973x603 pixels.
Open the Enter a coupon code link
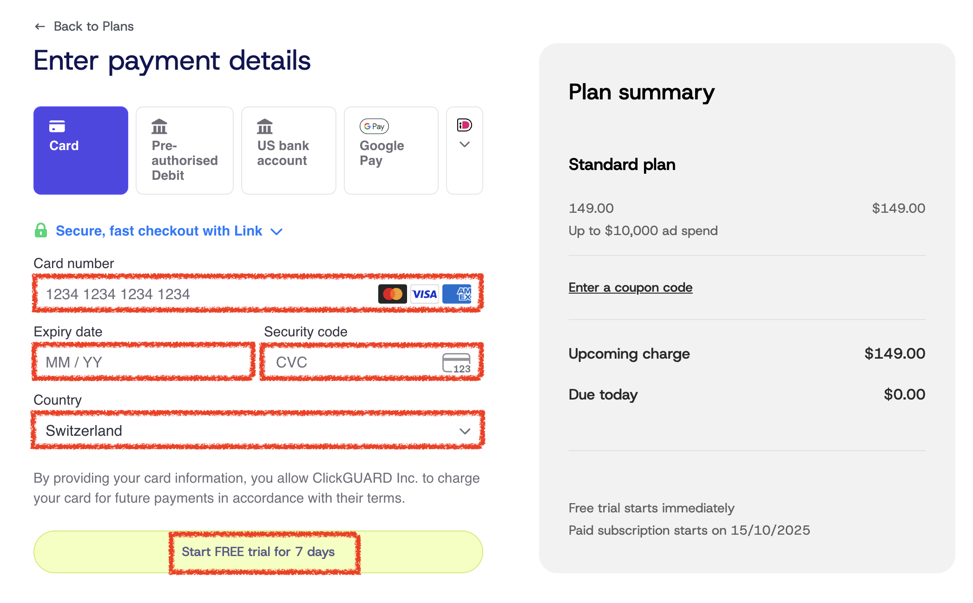[x=630, y=288]
